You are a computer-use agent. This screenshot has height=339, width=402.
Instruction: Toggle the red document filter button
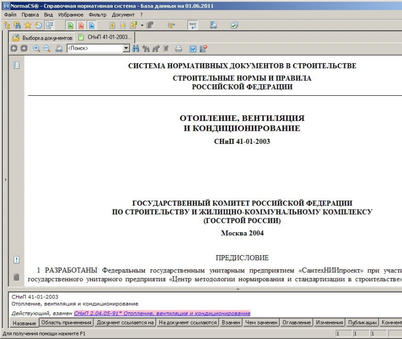(x=80, y=25)
